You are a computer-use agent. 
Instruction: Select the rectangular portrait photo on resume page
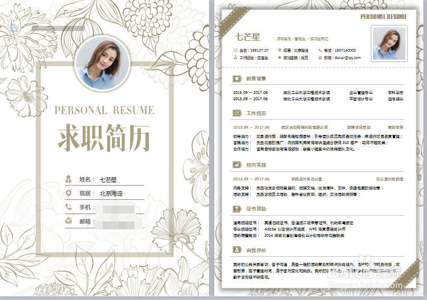click(x=389, y=43)
